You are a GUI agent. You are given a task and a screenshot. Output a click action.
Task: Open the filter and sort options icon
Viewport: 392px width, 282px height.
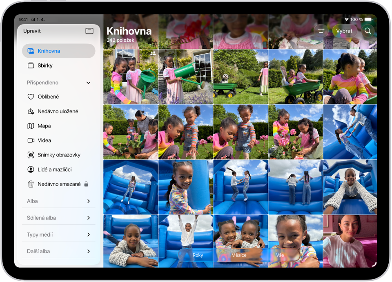pos(321,31)
